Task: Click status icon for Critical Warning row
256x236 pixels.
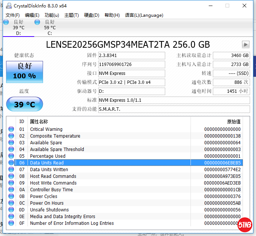Action: point(11,129)
